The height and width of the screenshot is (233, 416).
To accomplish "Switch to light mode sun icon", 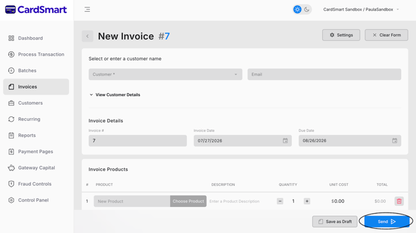I will click(297, 9).
